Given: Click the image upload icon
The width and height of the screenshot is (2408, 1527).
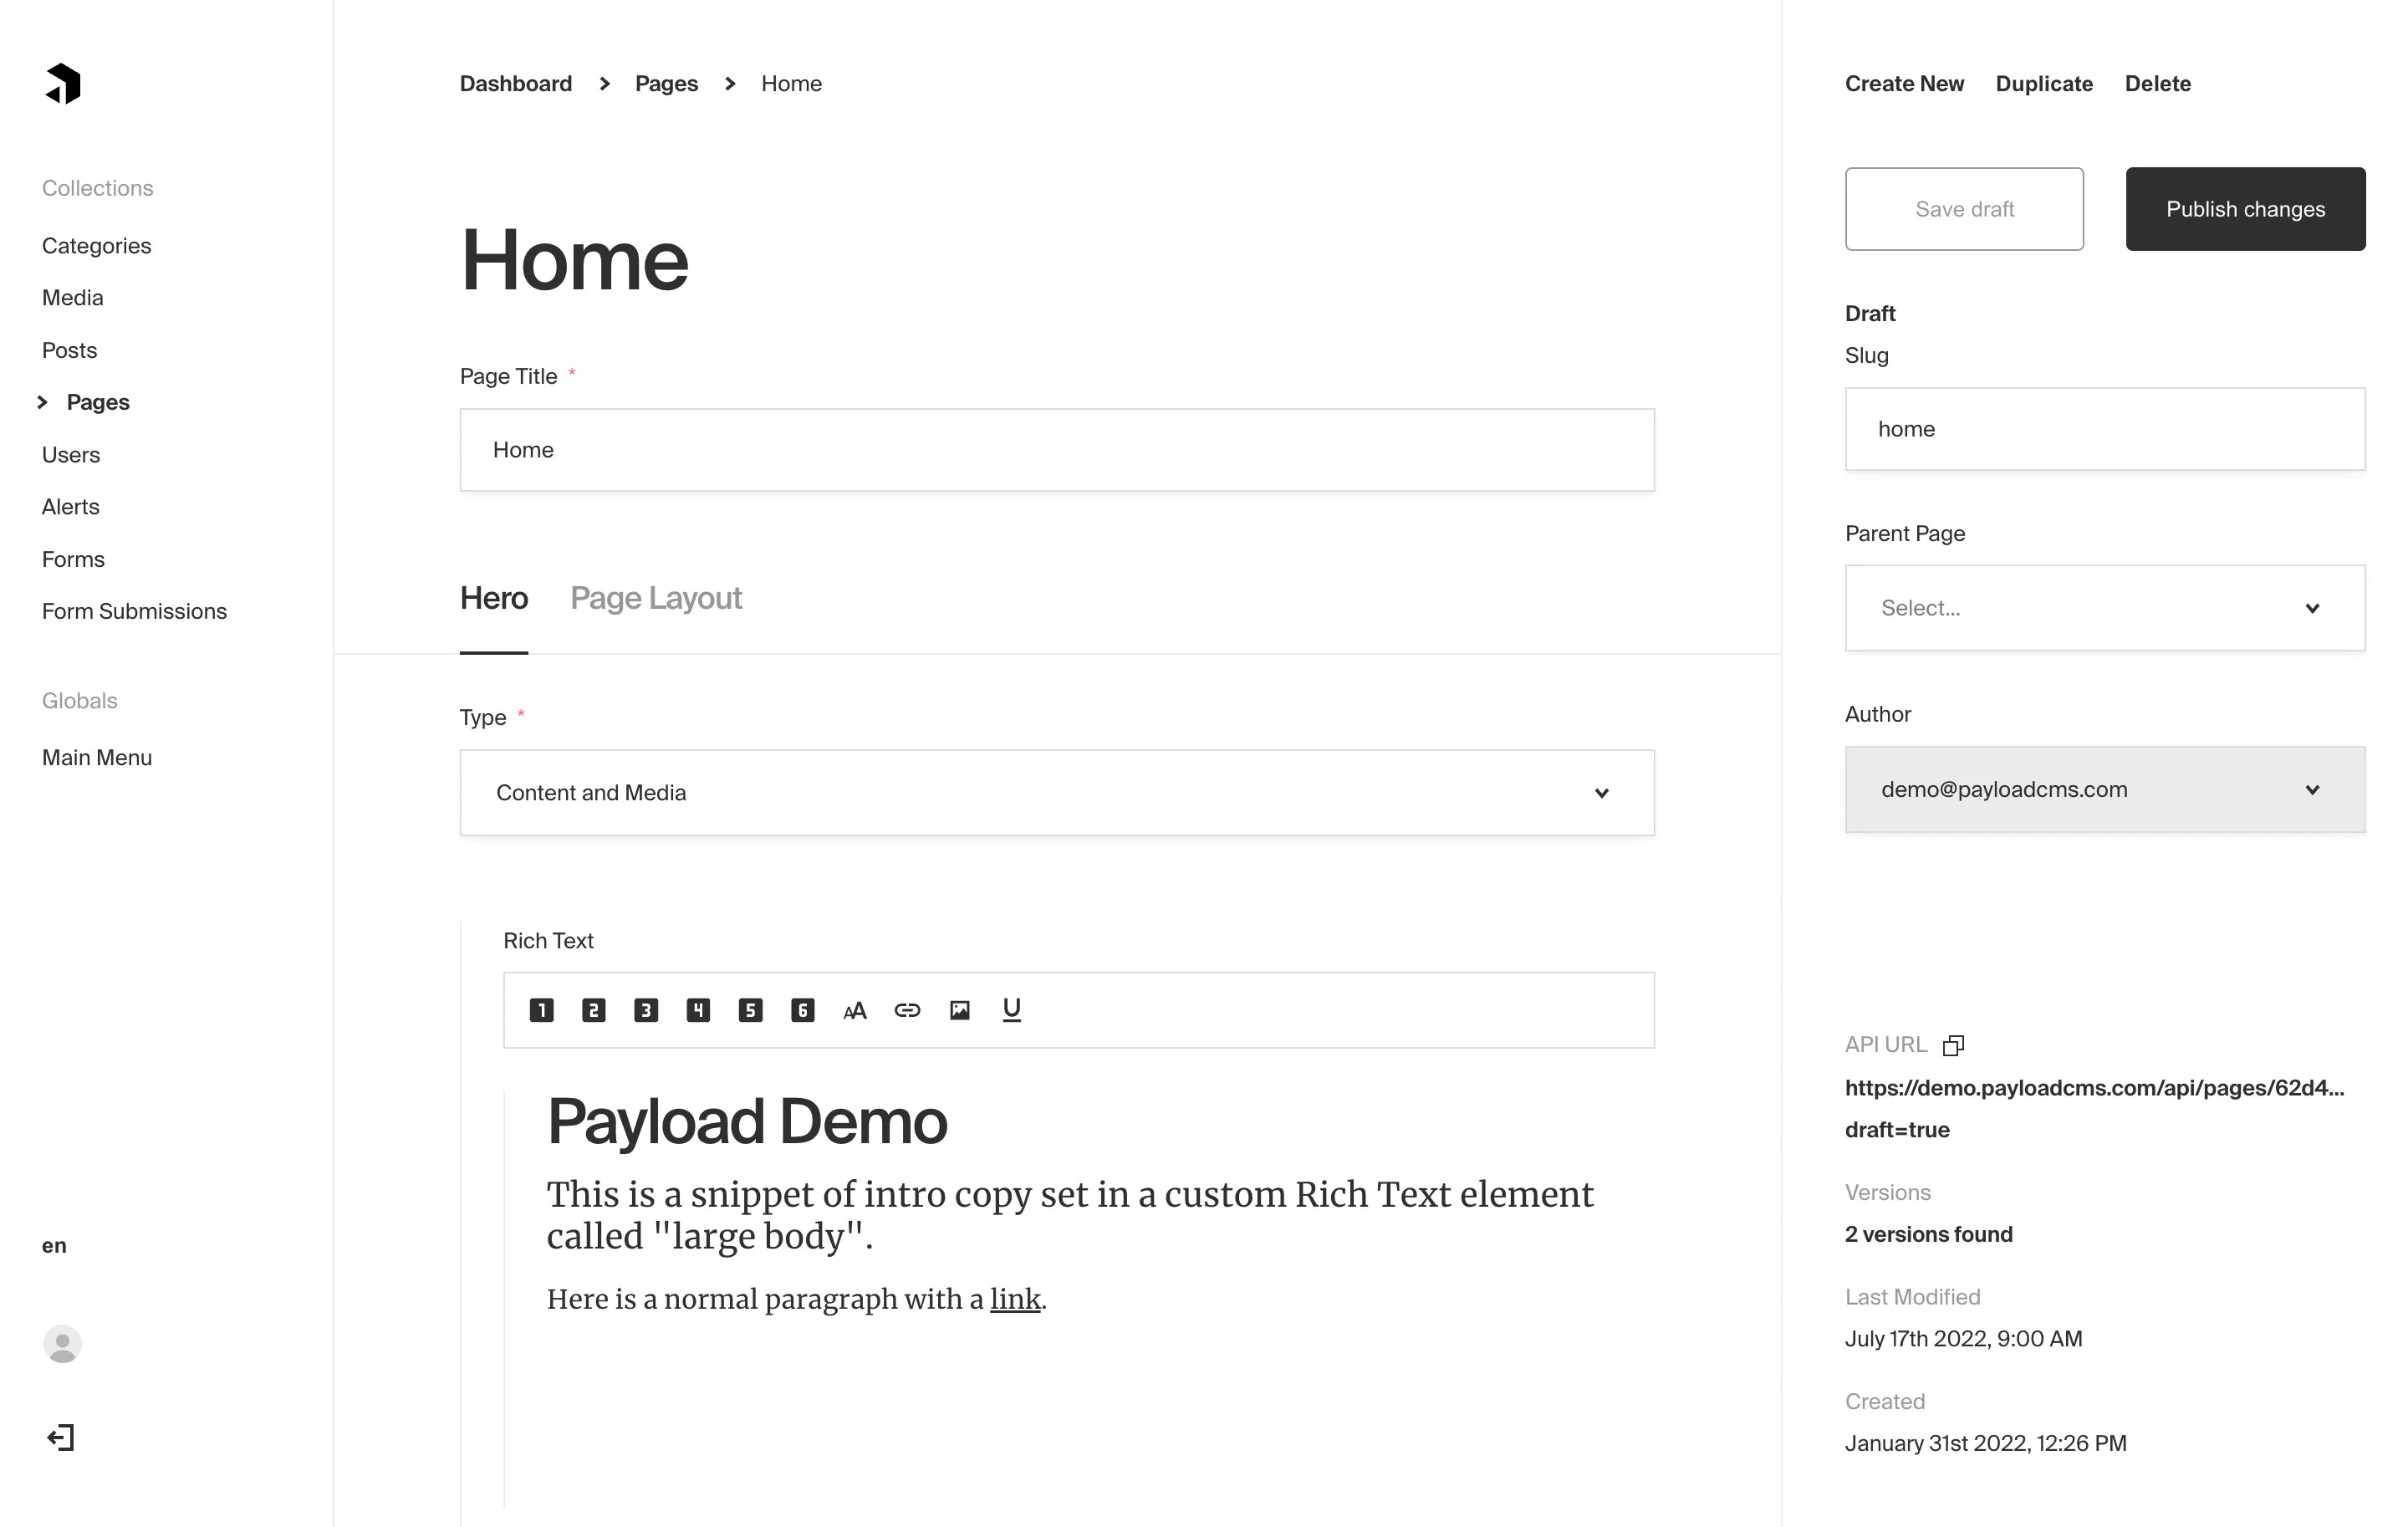Looking at the screenshot, I should pos(960,1009).
